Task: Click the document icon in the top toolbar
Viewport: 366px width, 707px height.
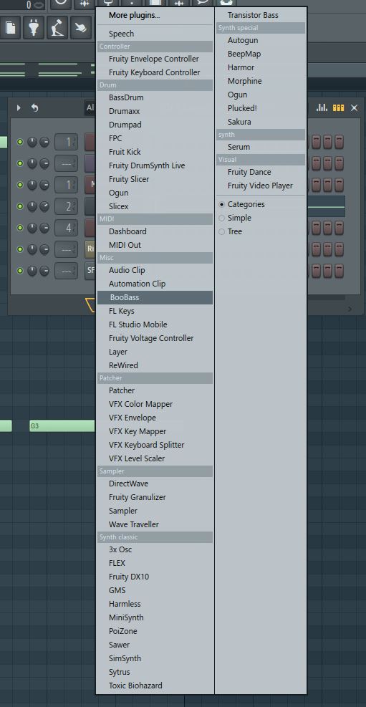Action: [10, 27]
